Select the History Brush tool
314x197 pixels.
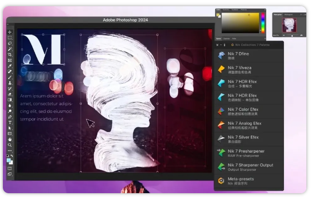[x=10, y=88]
